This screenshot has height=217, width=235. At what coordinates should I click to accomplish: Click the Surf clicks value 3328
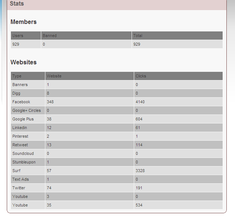tap(140, 171)
